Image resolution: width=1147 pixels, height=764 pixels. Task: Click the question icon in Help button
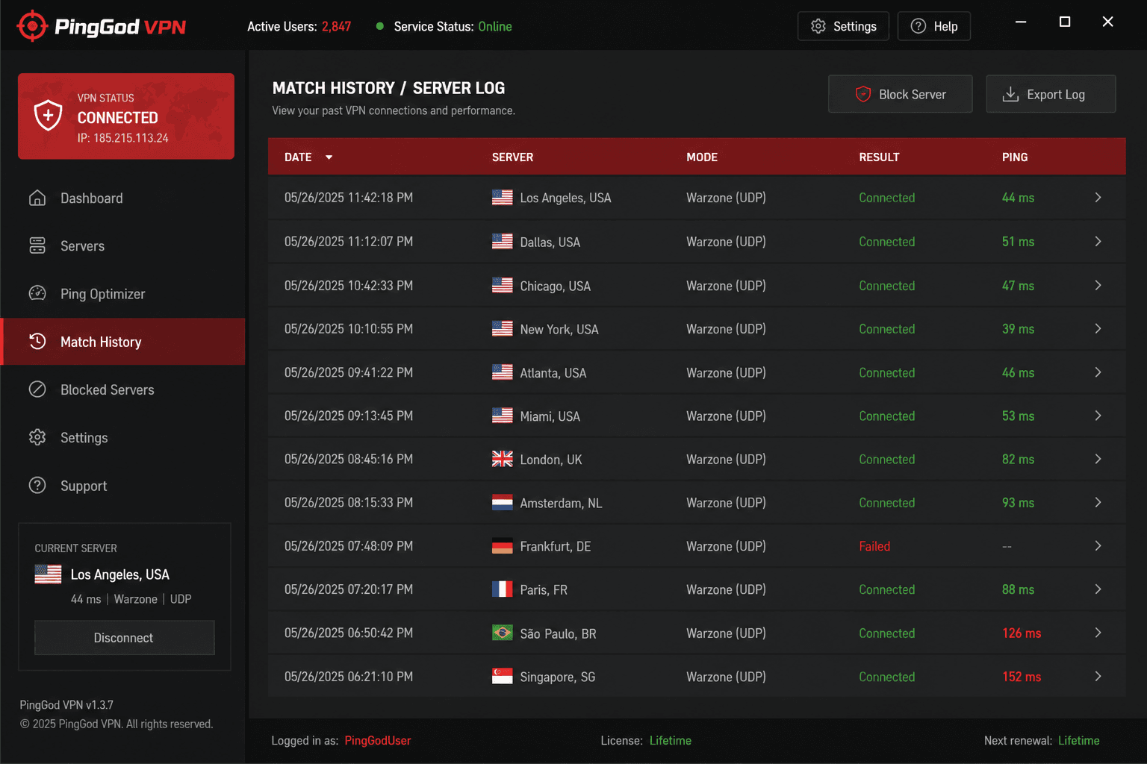(918, 26)
